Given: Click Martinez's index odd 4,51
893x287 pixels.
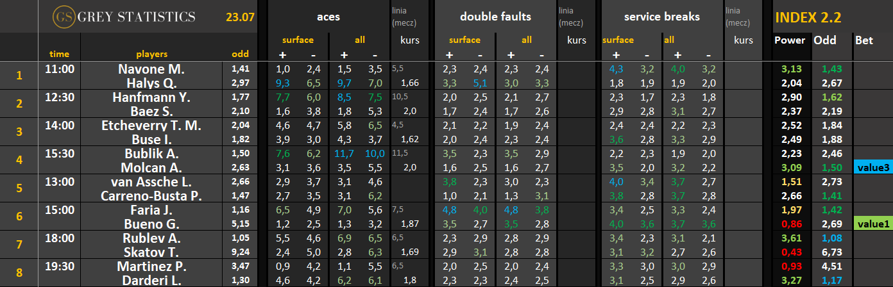Looking at the screenshot, I should 831,266.
